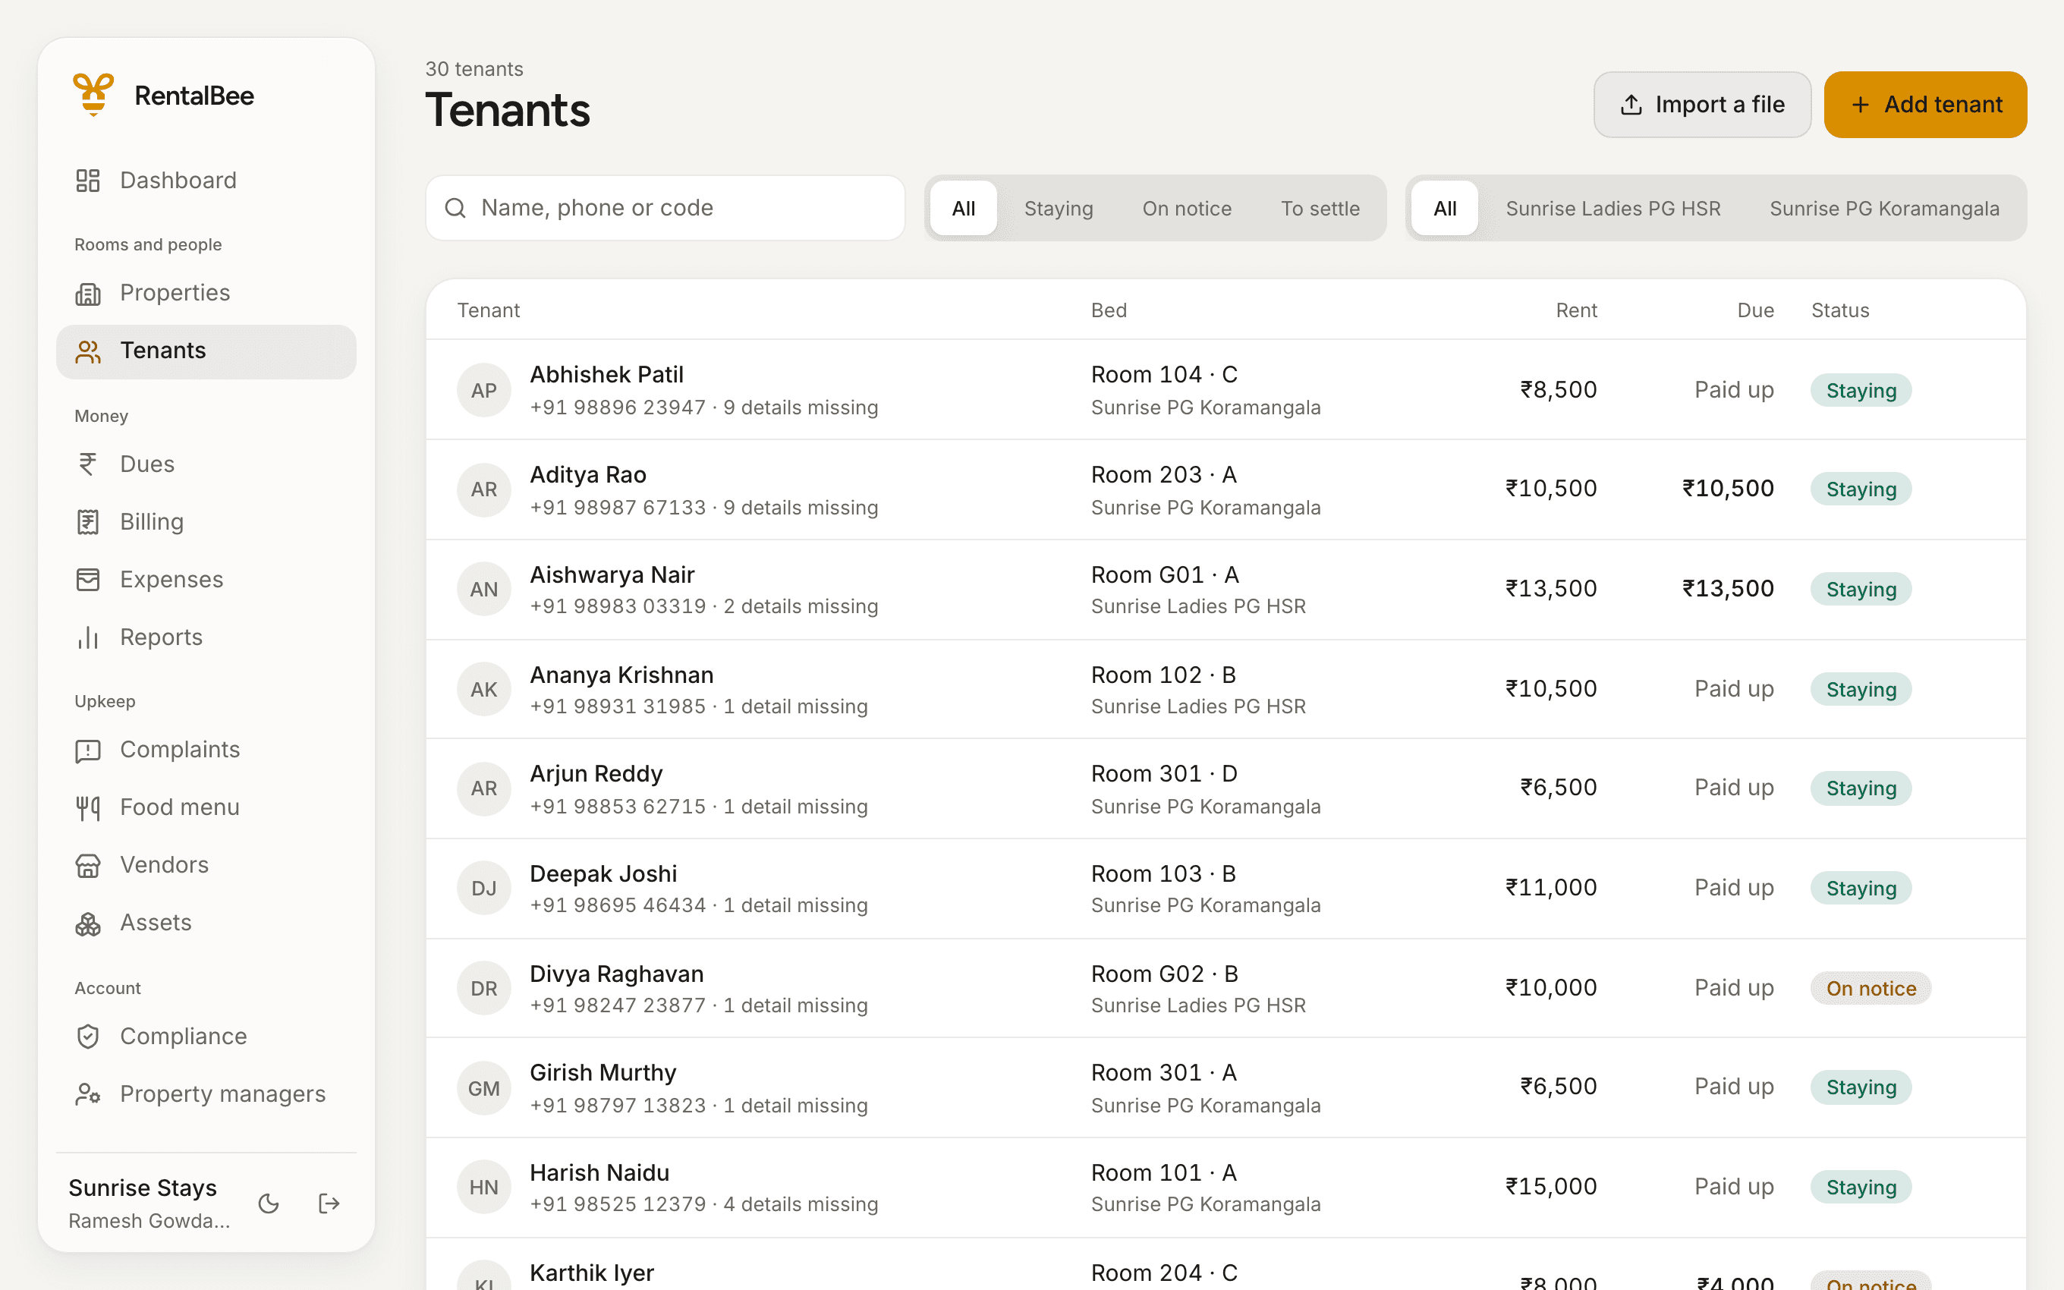This screenshot has height=1290, width=2064.
Task: Click the Food menu utensils icon
Action: [x=88, y=807]
